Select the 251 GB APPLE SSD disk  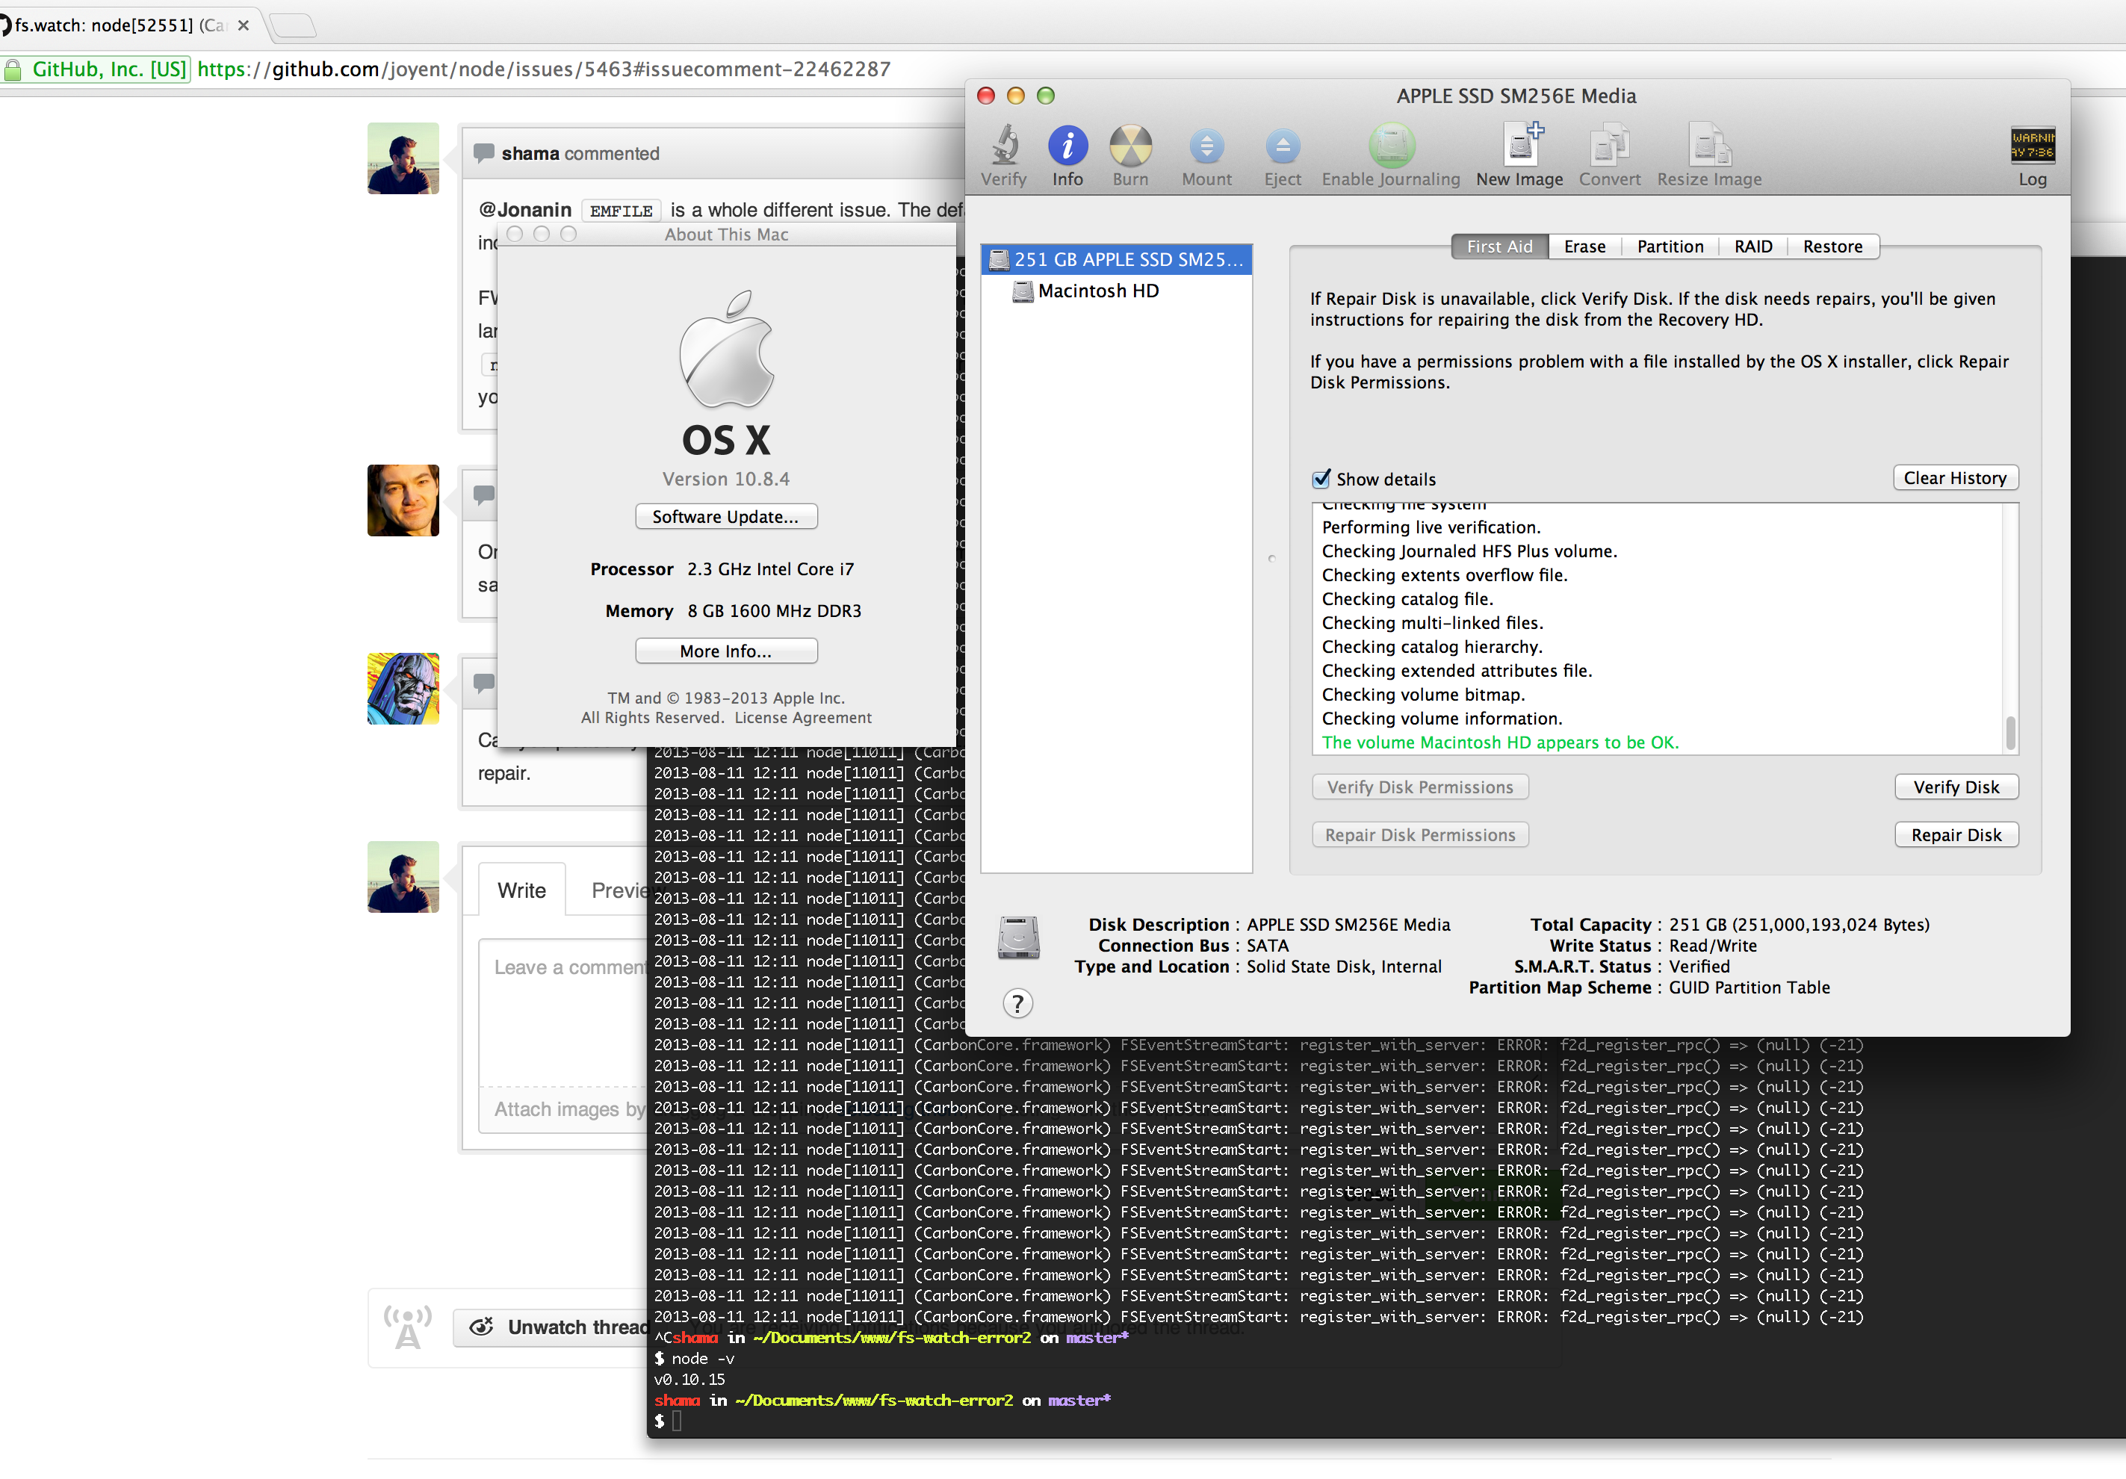(x=1116, y=259)
